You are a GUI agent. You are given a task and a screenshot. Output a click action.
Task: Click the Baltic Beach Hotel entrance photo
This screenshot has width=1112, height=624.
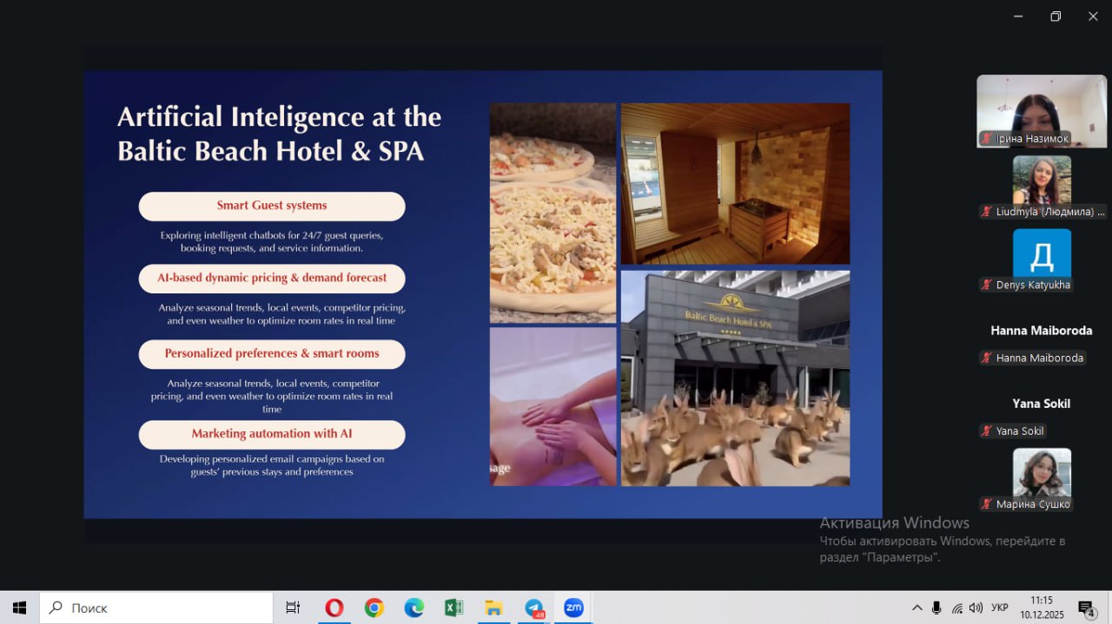pos(735,378)
